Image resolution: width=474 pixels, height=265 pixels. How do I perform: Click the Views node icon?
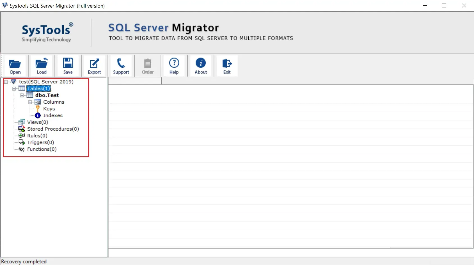pos(22,122)
